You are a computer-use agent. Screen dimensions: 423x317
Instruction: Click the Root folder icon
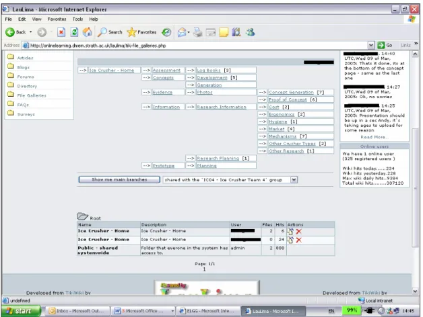83,216
